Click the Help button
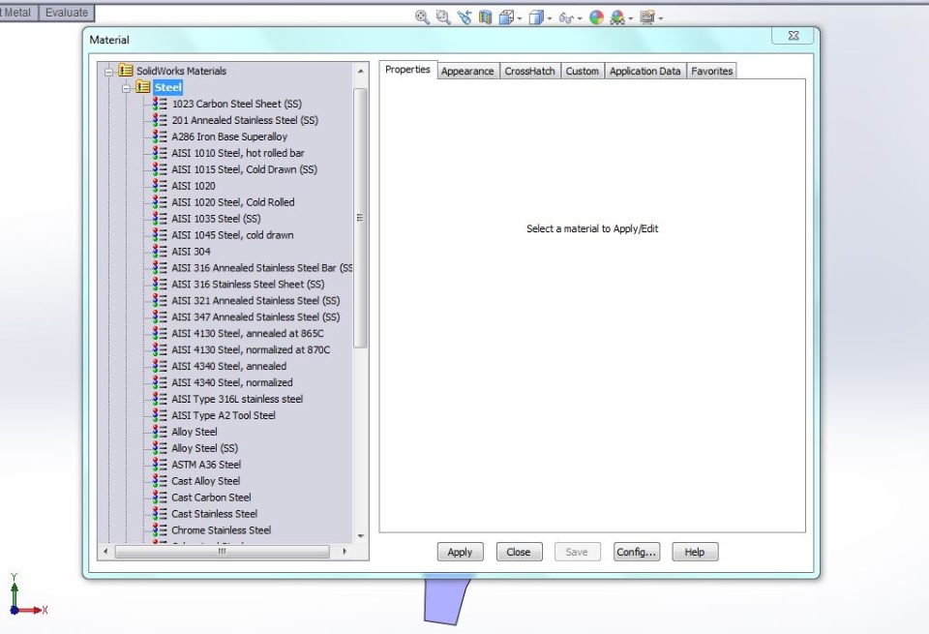Image resolution: width=929 pixels, height=634 pixels. click(x=695, y=552)
